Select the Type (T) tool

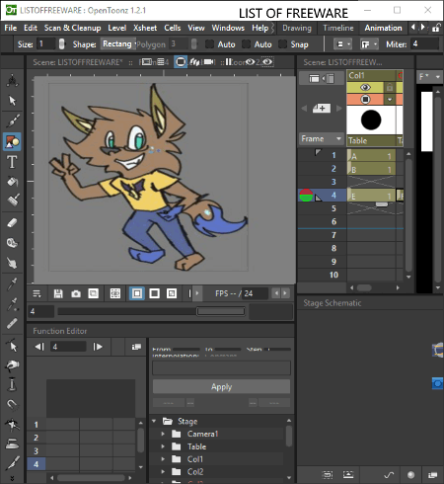(12, 162)
